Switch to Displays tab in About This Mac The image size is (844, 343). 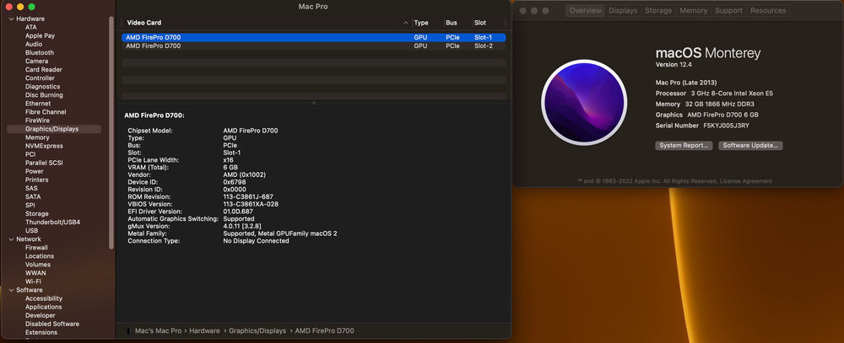623,11
